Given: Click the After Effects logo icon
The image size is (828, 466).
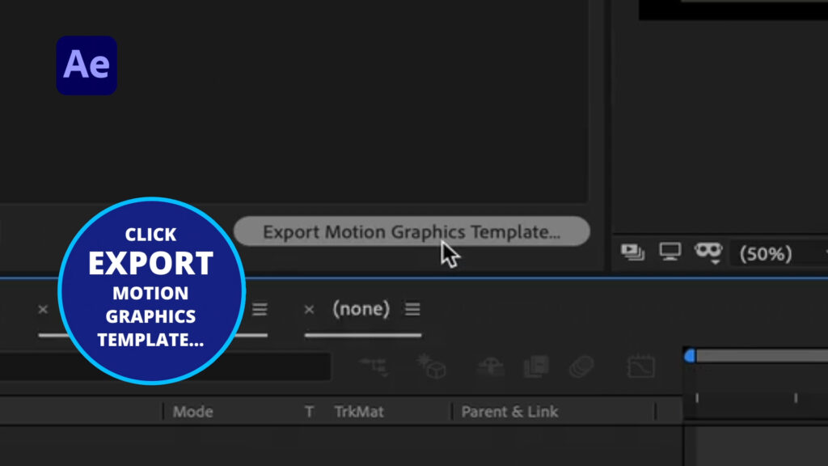Looking at the screenshot, I should (x=86, y=66).
